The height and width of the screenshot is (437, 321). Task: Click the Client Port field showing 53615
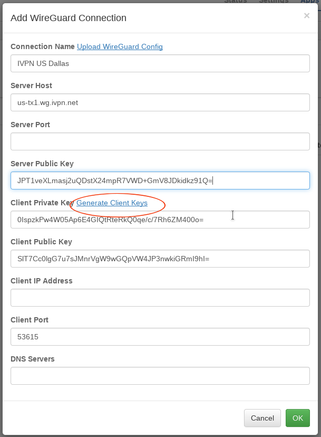[160, 337]
